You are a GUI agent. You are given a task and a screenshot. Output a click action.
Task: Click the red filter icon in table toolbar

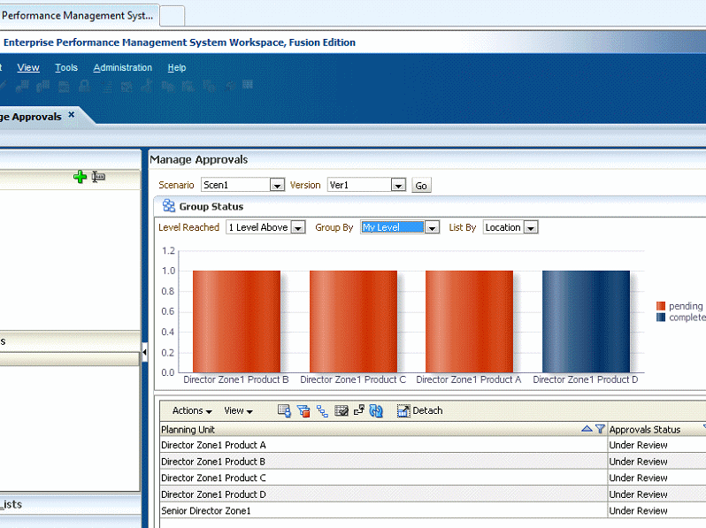click(303, 410)
